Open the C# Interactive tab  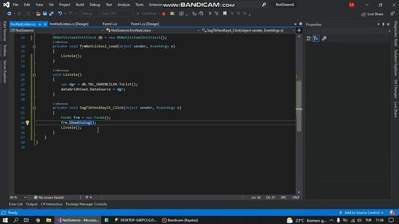[51, 204]
